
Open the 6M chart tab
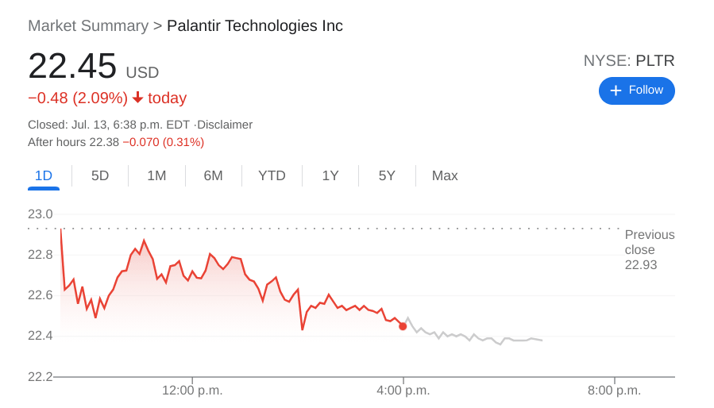coord(213,175)
